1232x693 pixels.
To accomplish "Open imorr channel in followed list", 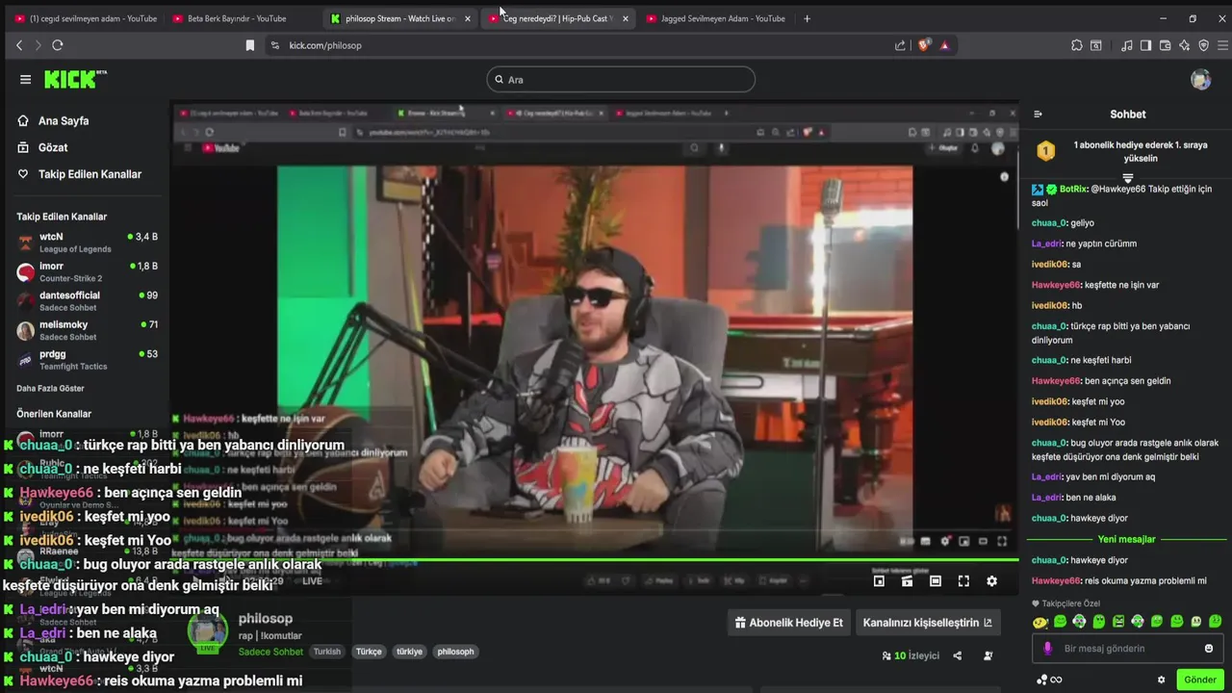I will coord(87,271).
